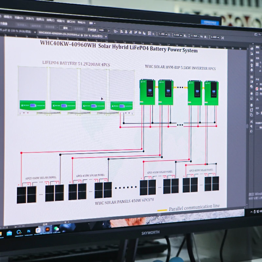Image resolution: width=262 pixels, height=262 pixels.
Task: Expand the opacity slider arrow
Action: click(109, 31)
